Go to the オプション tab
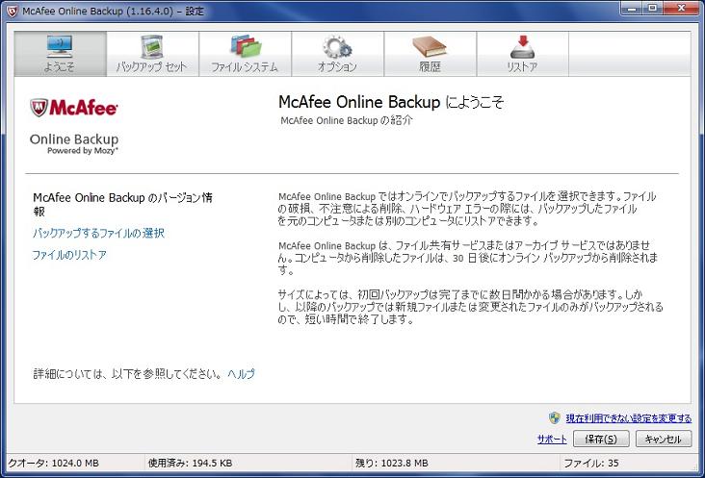Image resolution: width=705 pixels, height=478 pixels. click(x=338, y=54)
